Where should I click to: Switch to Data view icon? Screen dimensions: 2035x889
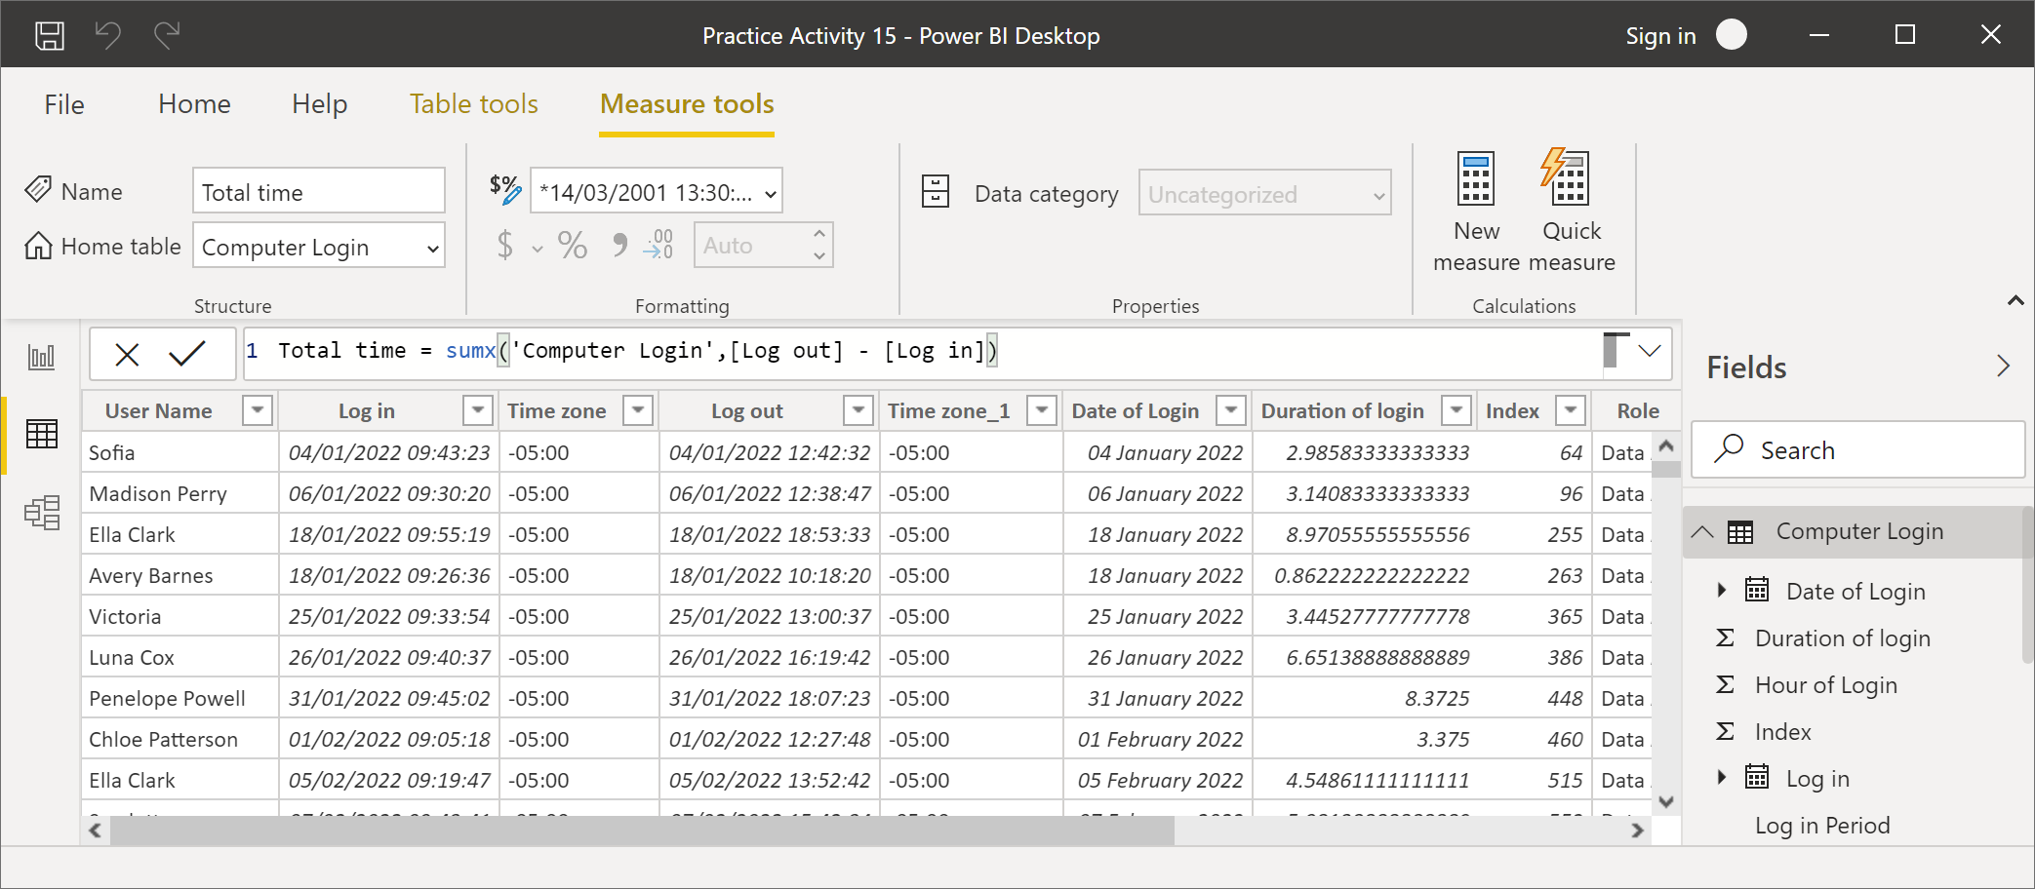pos(42,434)
